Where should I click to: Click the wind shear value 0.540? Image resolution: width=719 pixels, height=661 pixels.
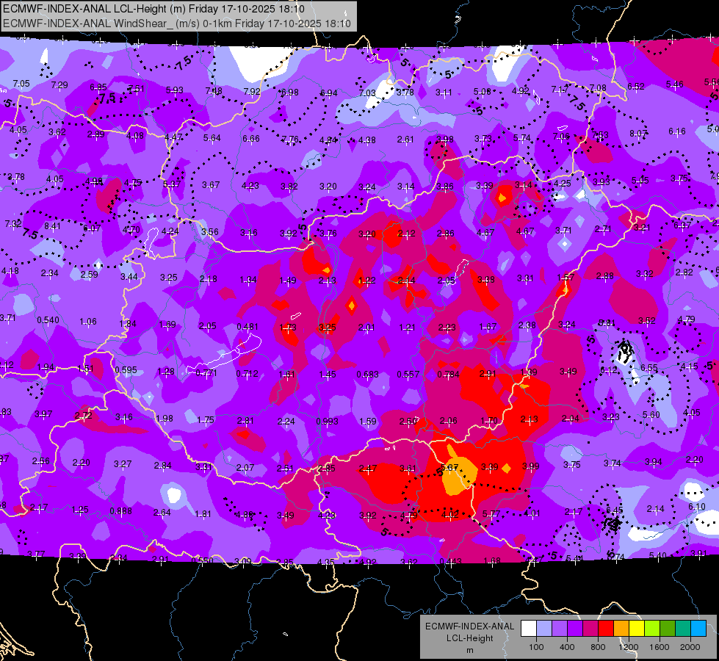click(48, 319)
